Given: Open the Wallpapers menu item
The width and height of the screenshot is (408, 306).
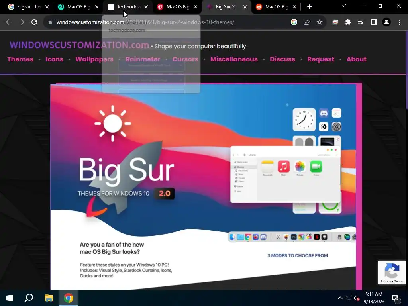Looking at the screenshot, I should [x=94, y=59].
